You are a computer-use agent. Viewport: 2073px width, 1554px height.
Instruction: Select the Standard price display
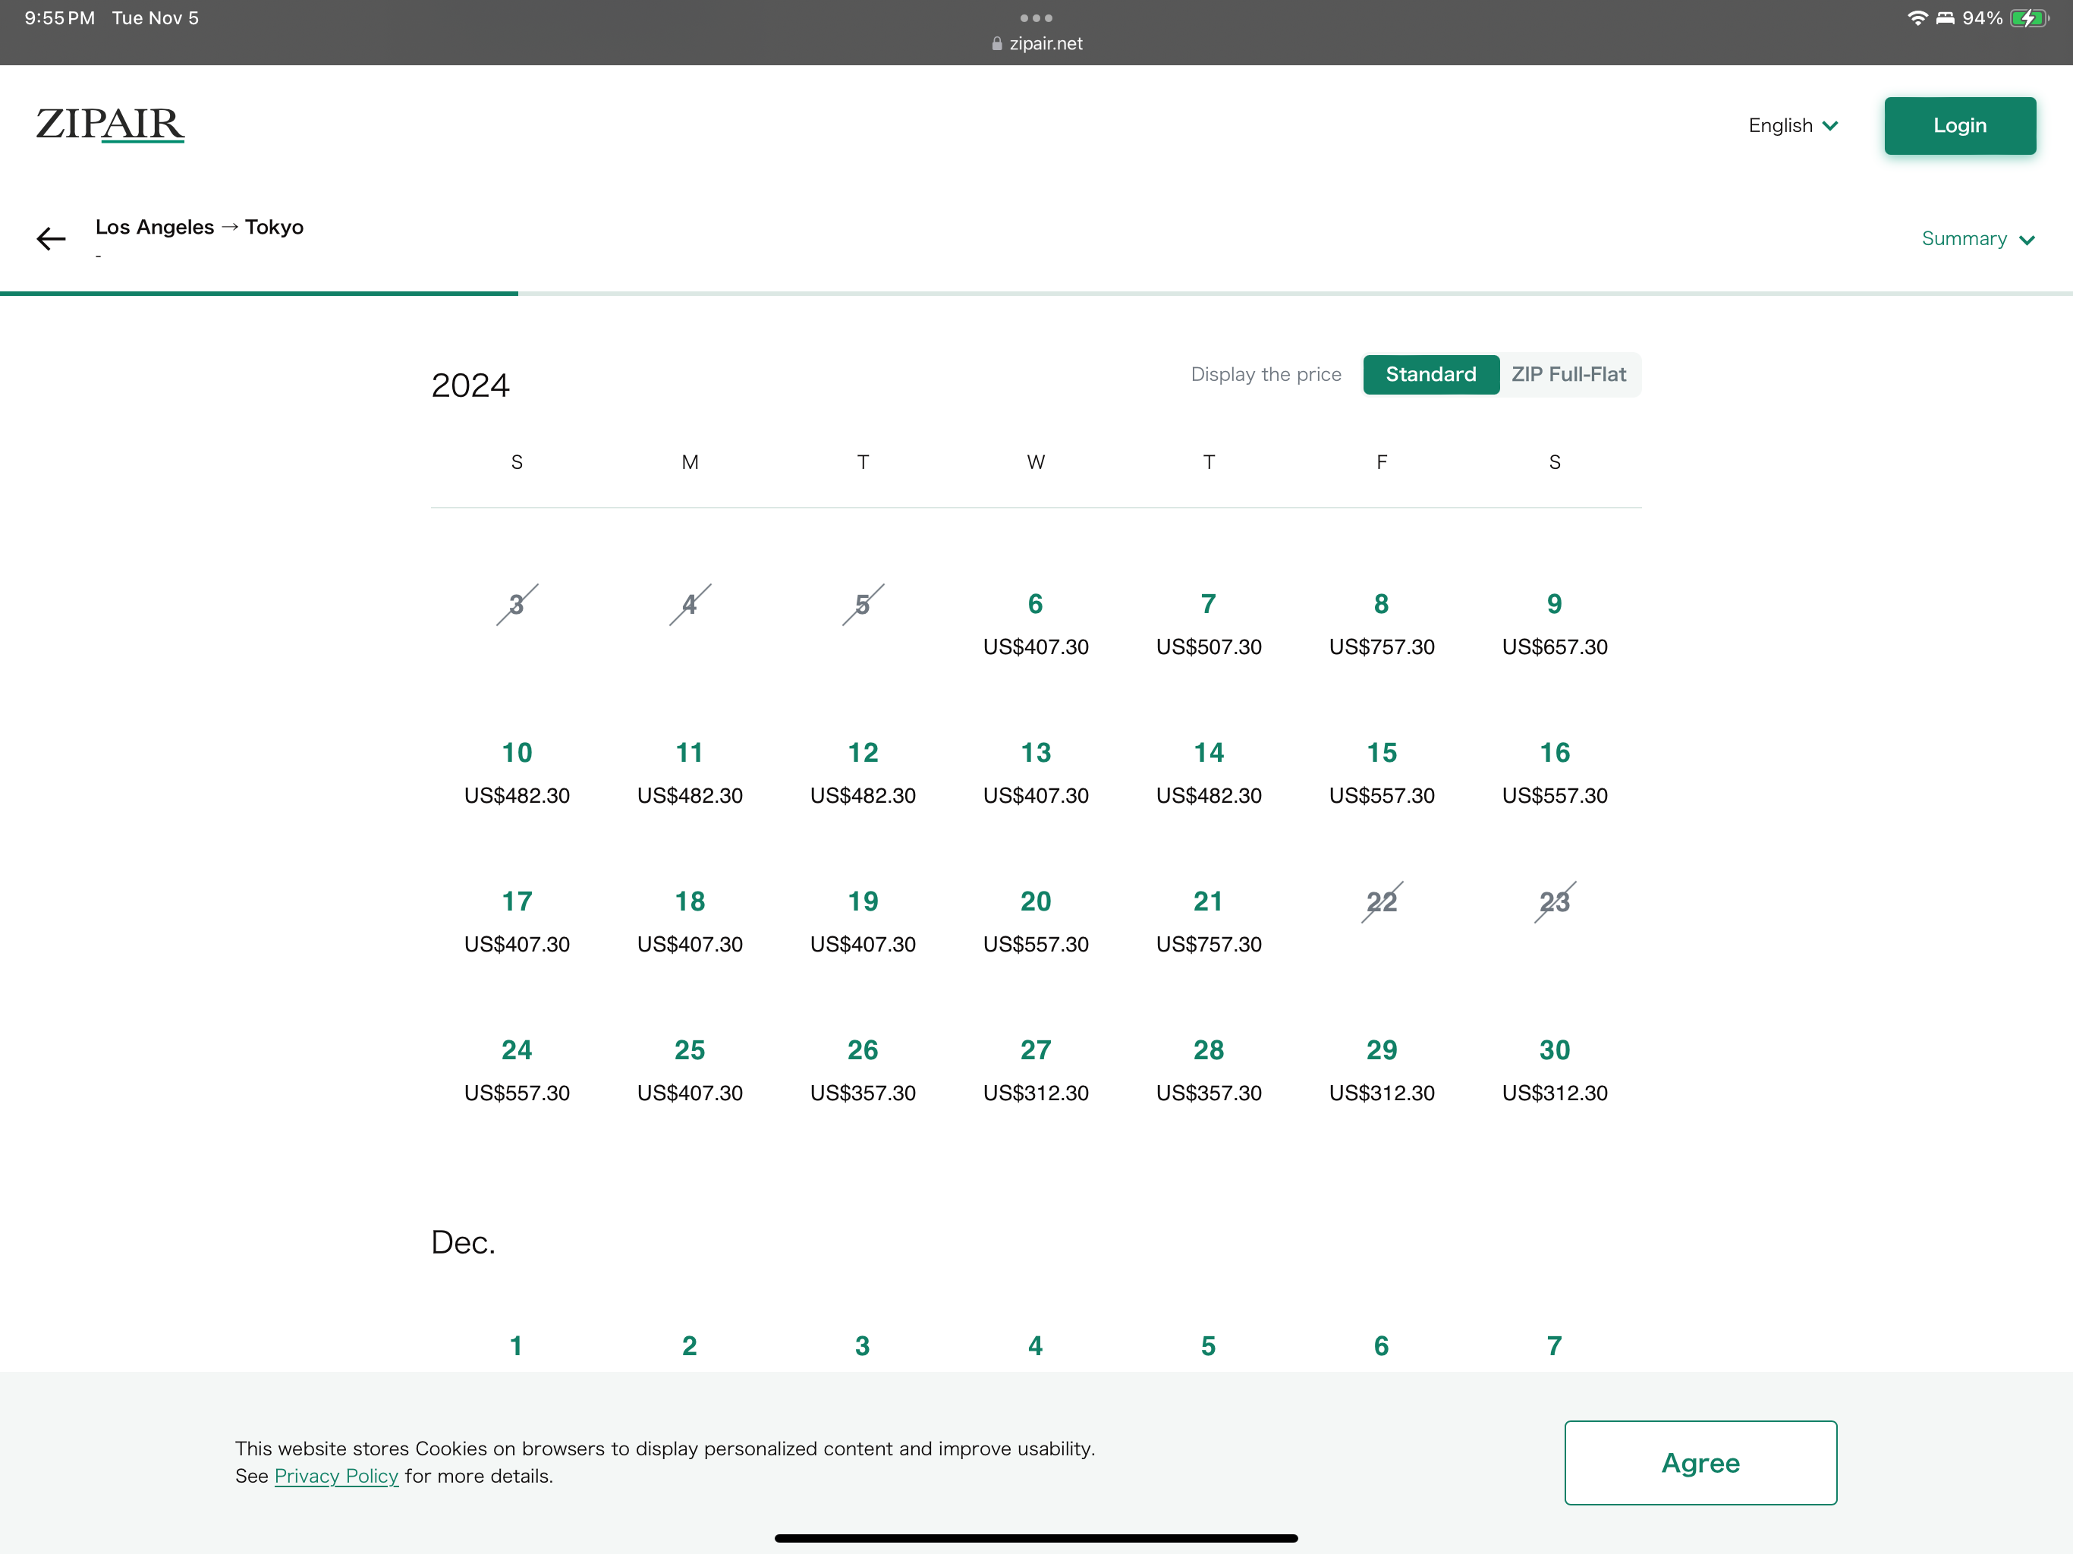1430,375
